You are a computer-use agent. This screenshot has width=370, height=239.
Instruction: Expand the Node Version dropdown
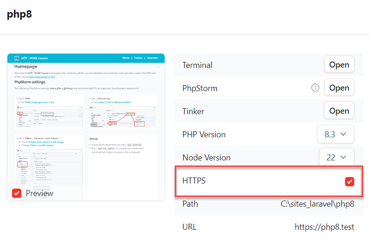337,157
